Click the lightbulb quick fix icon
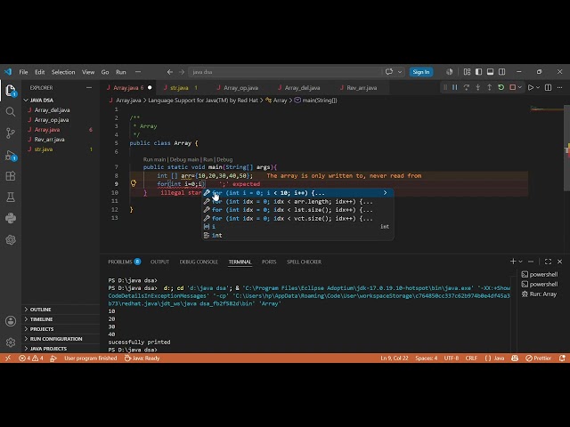Viewport: 570px width, 427px height. coord(134,184)
